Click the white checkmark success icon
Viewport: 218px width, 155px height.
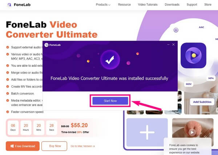click(x=110, y=60)
